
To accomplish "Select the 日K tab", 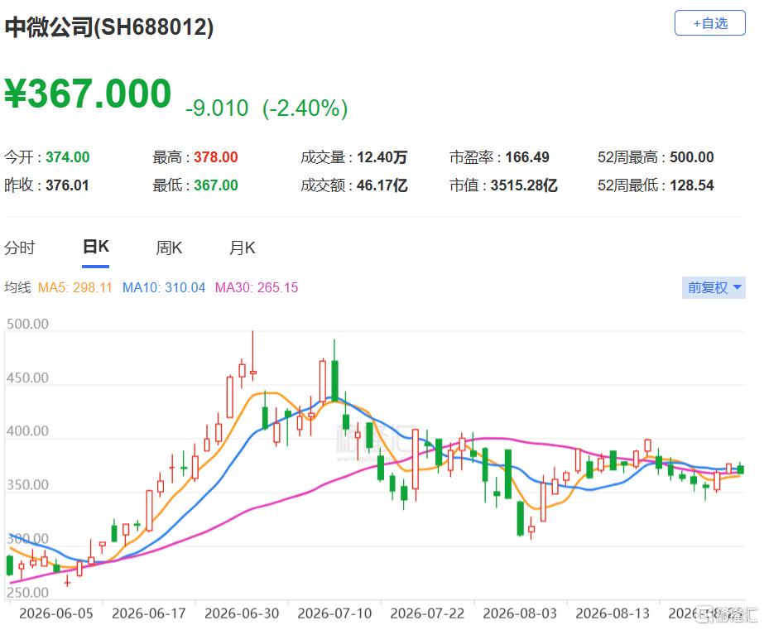I will pos(95,247).
